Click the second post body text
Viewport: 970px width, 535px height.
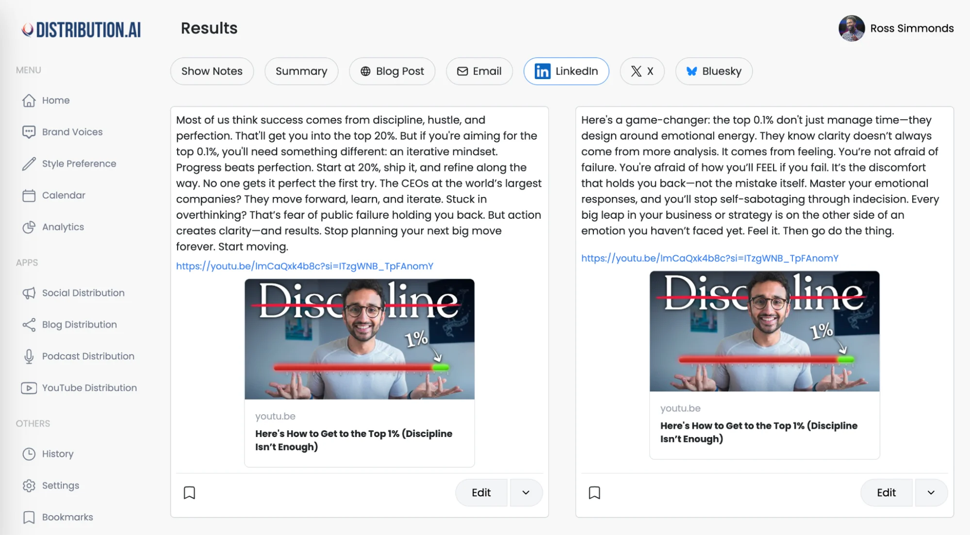point(760,176)
